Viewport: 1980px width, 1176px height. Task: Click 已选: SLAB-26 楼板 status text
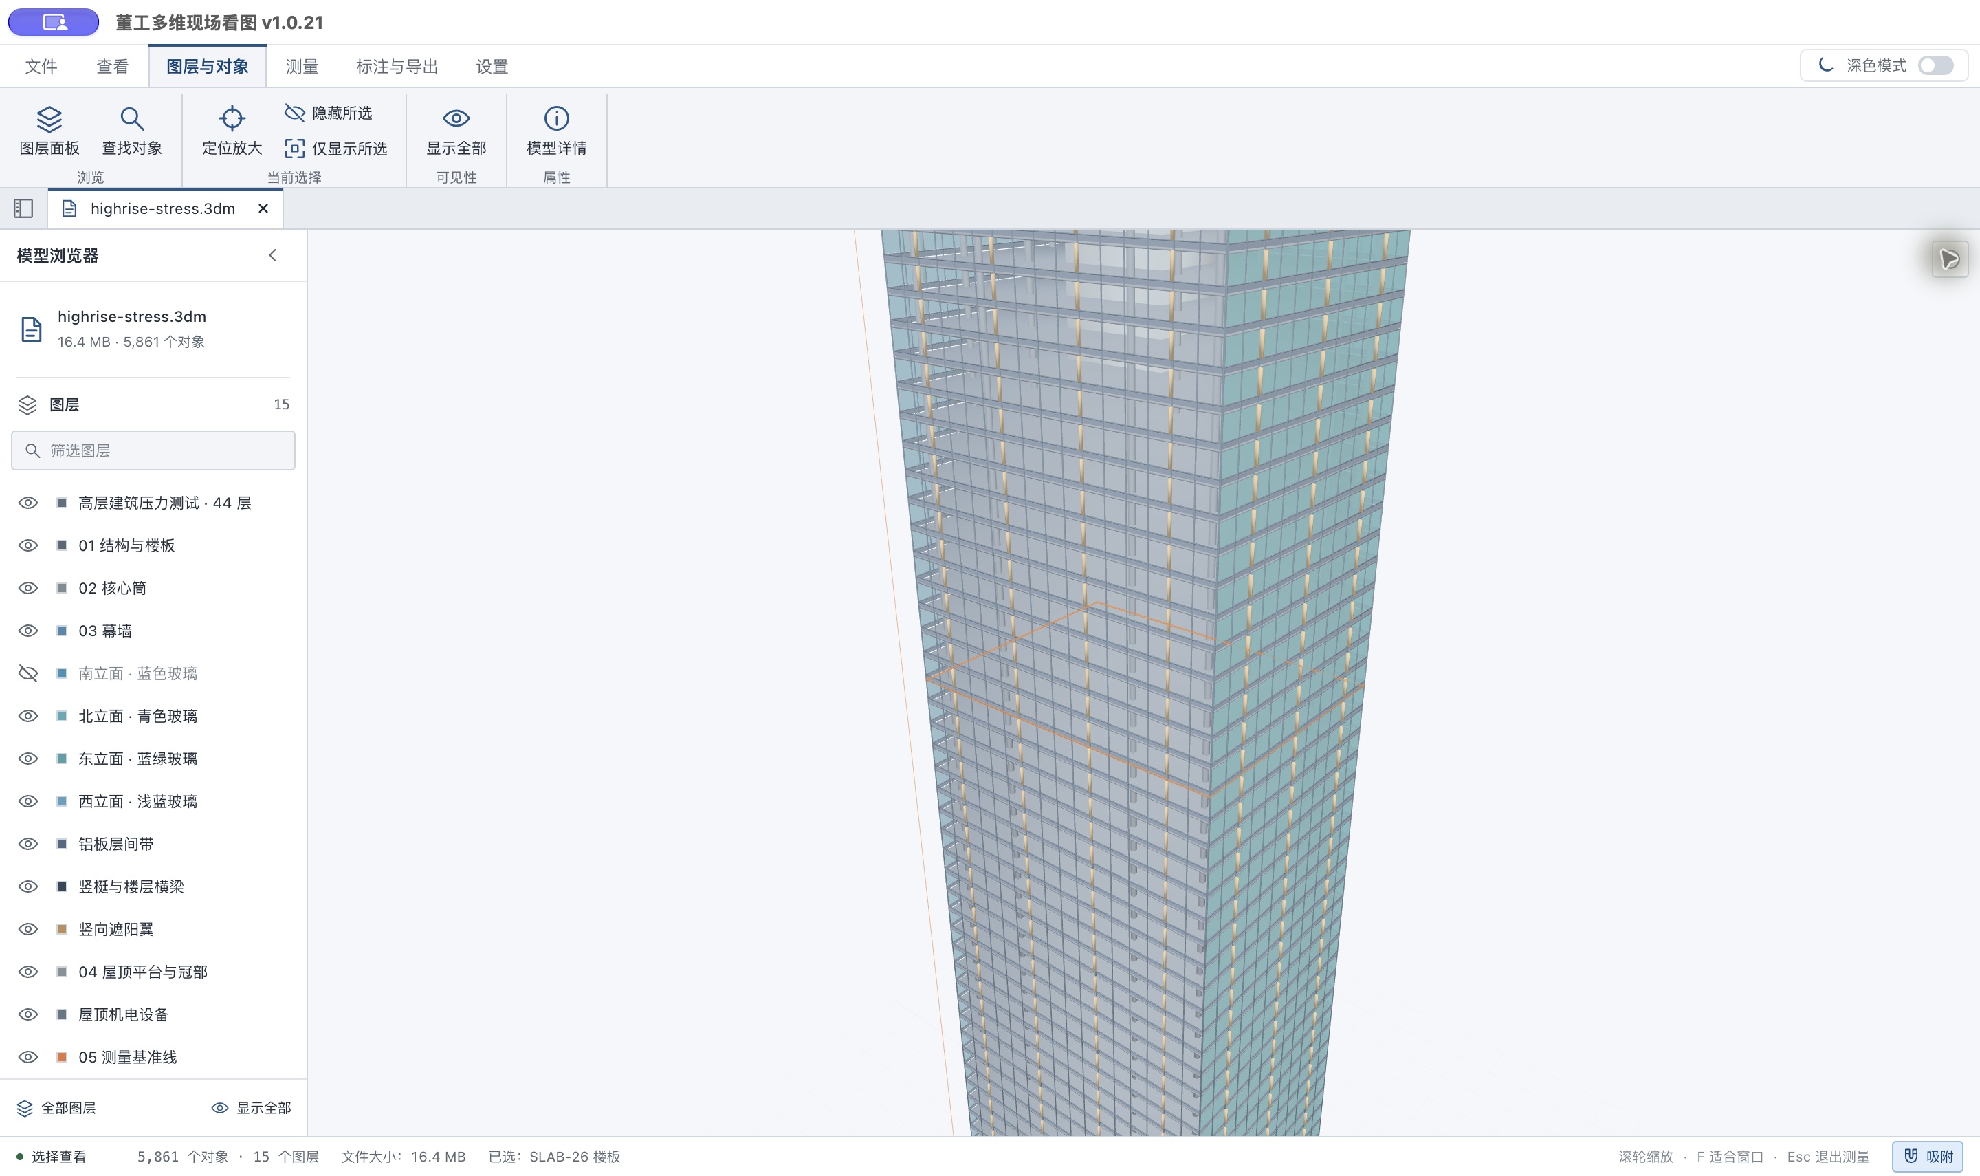click(554, 1156)
